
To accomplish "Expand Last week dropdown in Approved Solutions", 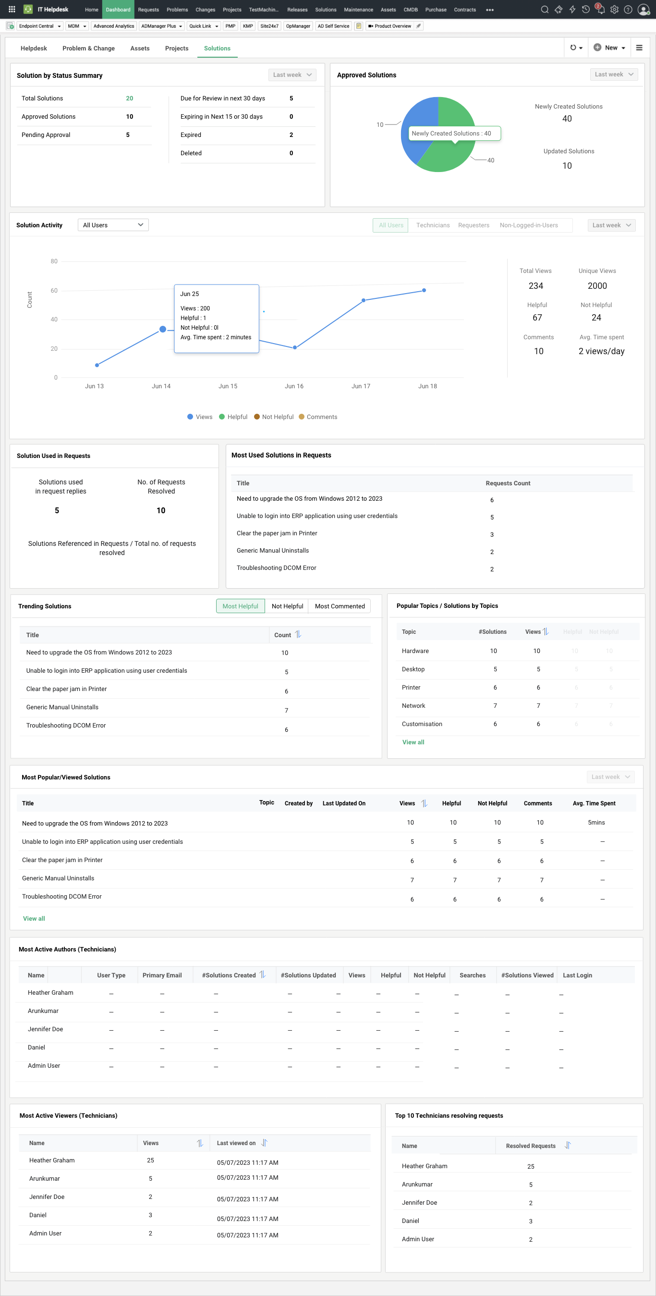I will click(x=613, y=74).
